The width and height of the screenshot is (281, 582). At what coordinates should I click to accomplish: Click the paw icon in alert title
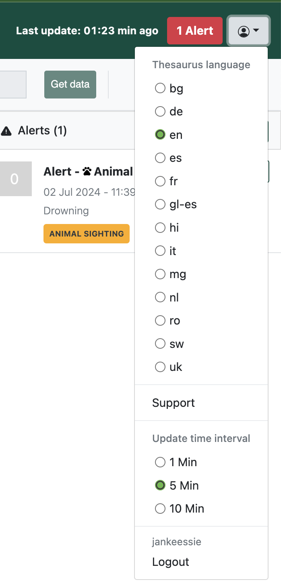click(87, 172)
